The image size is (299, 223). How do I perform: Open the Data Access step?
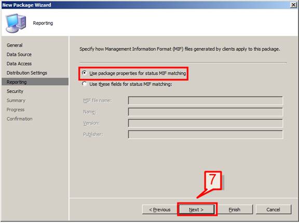pyautogui.click(x=19, y=63)
